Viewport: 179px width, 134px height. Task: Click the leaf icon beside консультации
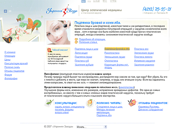point(49,103)
